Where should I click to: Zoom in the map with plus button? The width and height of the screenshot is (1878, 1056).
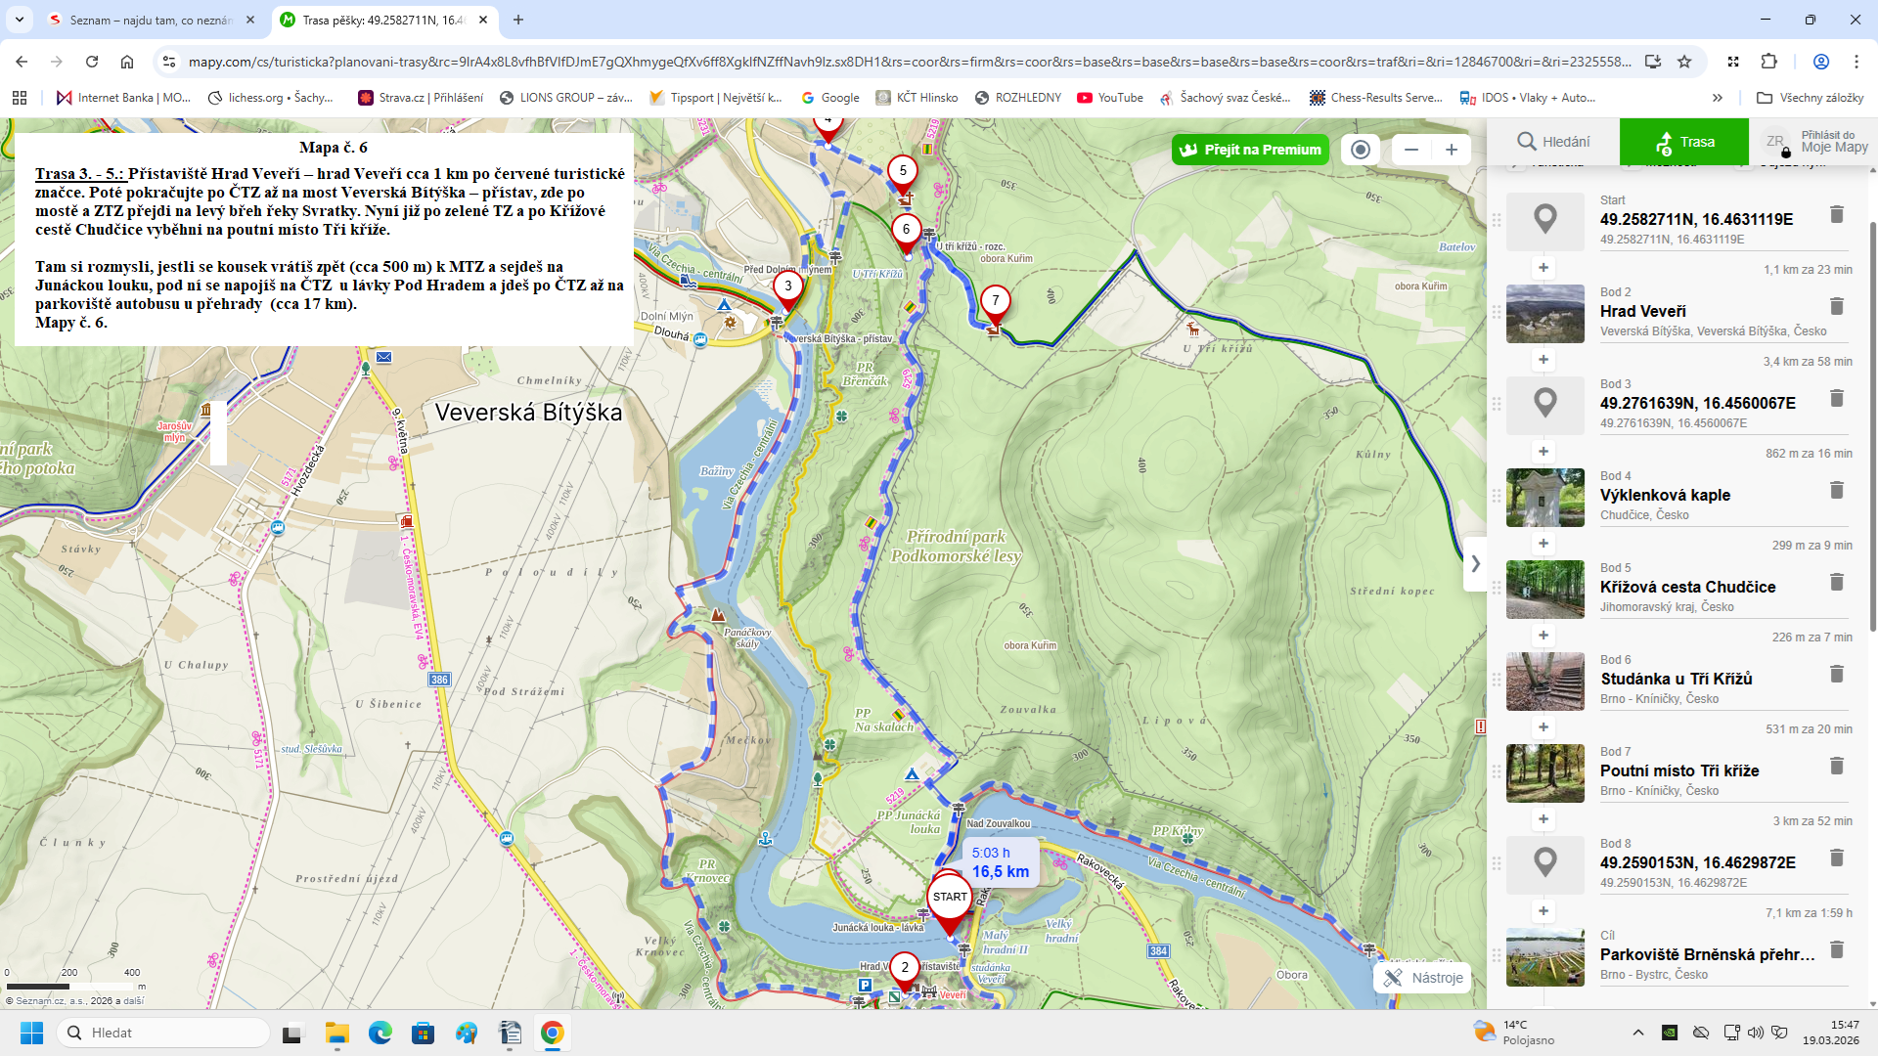[x=1452, y=150]
